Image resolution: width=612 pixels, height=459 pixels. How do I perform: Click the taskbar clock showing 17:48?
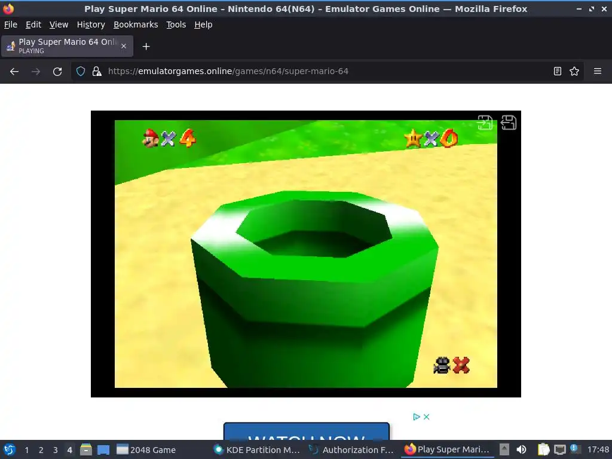click(598, 449)
